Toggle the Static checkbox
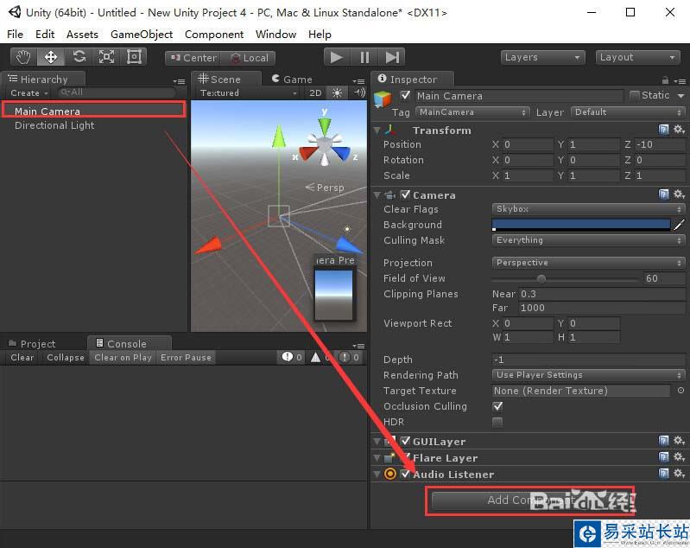Screen dimensions: 690x548 tap(634, 95)
